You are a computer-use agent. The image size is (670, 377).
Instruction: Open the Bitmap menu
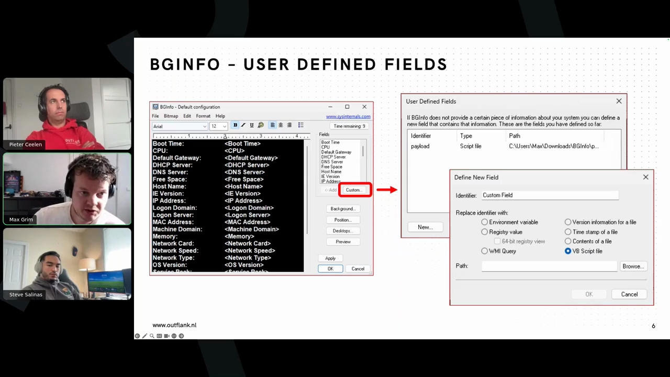[x=171, y=116]
